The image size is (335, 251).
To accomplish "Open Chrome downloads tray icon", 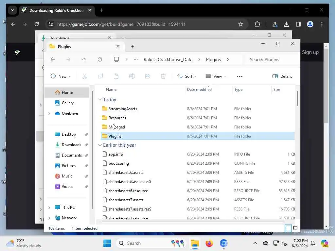I will [287, 24].
